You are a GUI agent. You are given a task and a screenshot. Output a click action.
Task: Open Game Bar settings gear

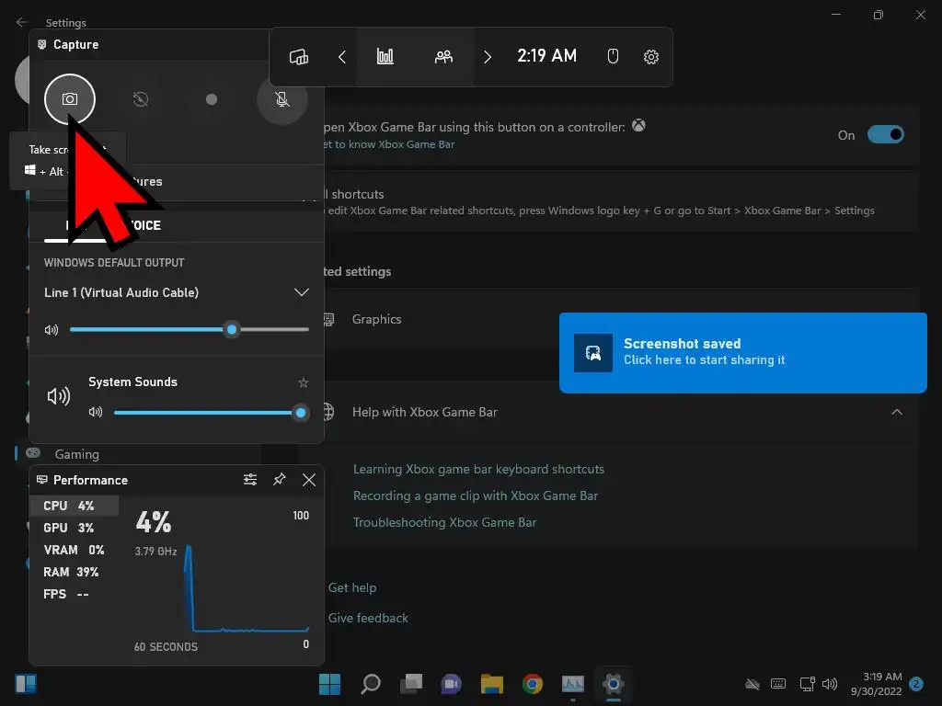point(650,57)
